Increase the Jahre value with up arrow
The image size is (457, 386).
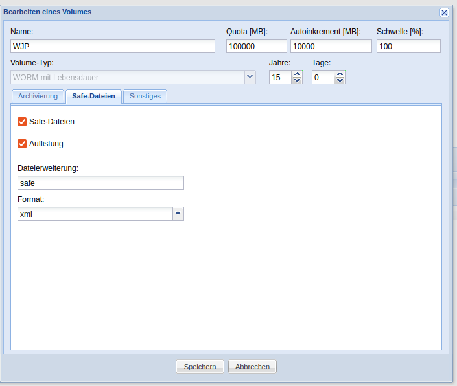(297, 74)
